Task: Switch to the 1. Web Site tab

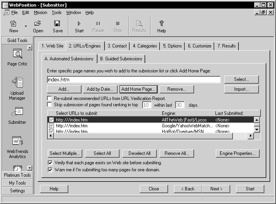Action: pos(52,46)
